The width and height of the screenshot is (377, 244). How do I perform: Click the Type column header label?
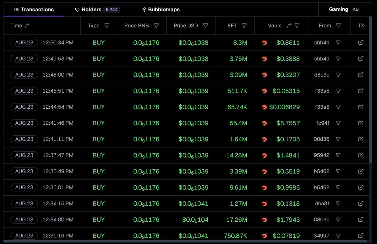click(94, 26)
